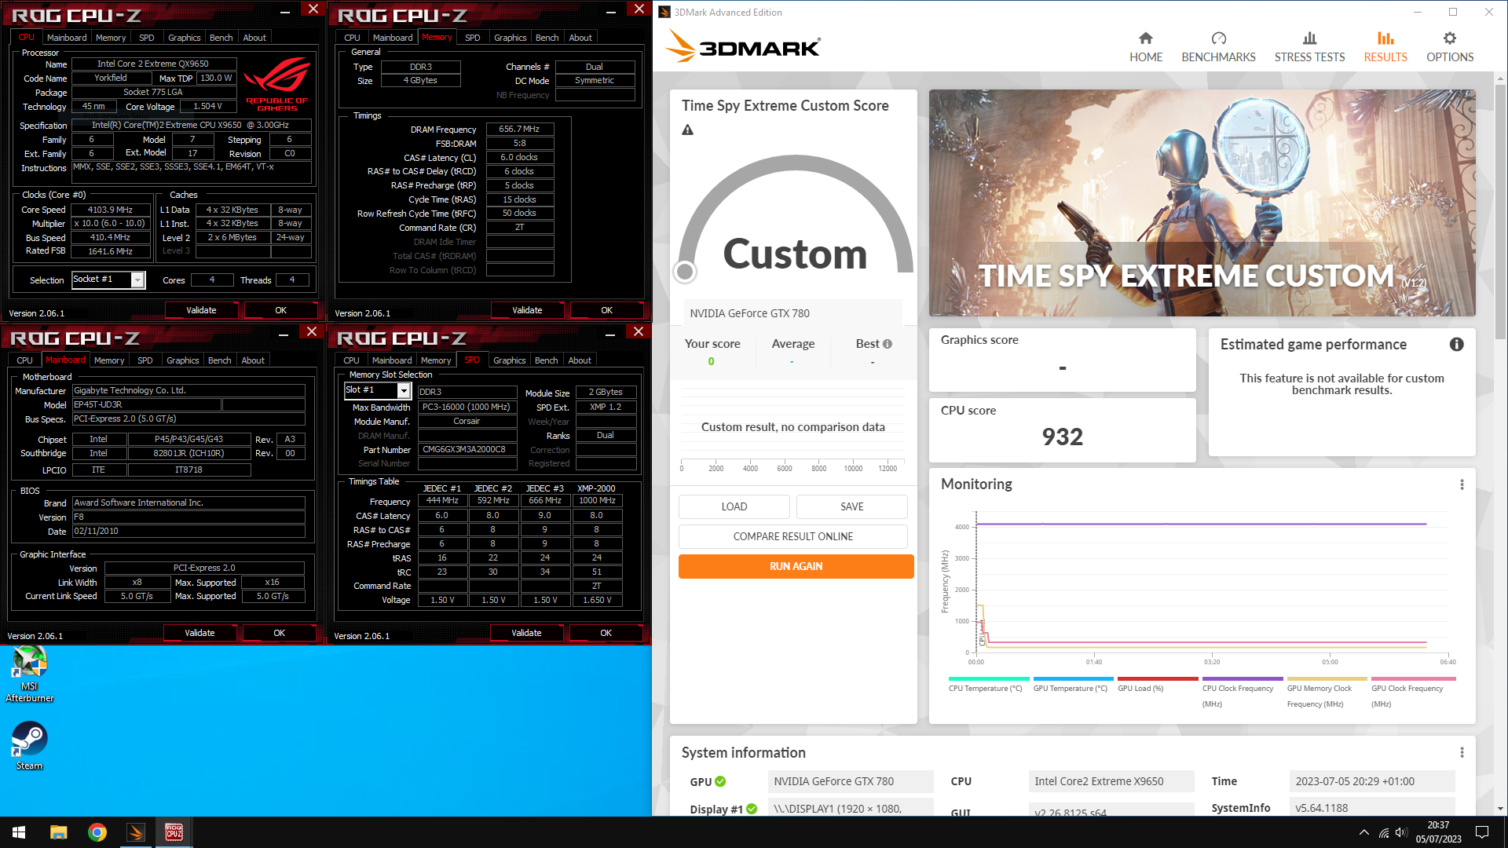1508x848 pixels.
Task: Click the Estimated game performance info icon
Action: coord(1456,344)
